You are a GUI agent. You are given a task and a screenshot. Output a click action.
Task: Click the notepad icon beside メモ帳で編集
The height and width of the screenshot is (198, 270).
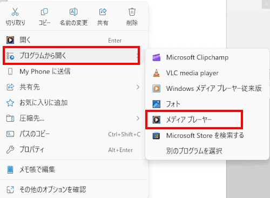click(10, 170)
